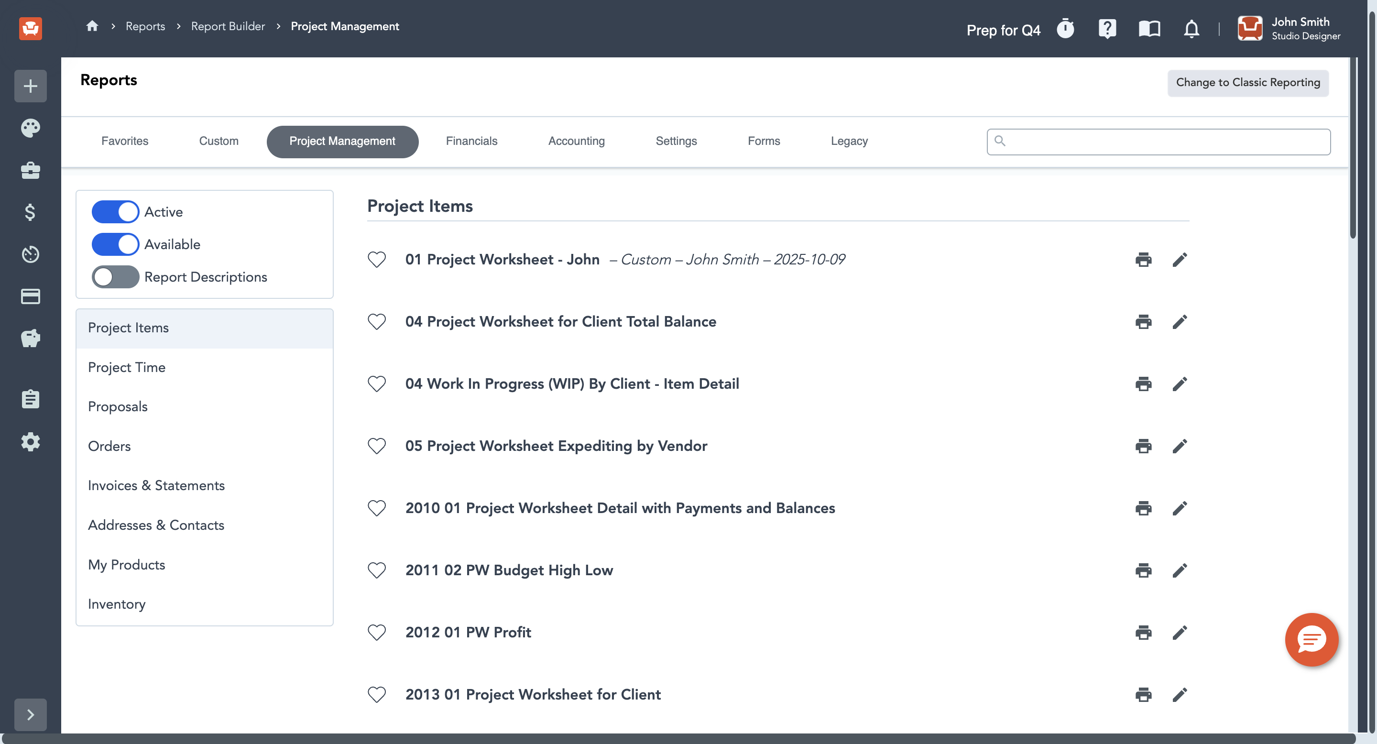1377x744 pixels.
Task: Open the clock time sidebar icon
Action: click(31, 254)
